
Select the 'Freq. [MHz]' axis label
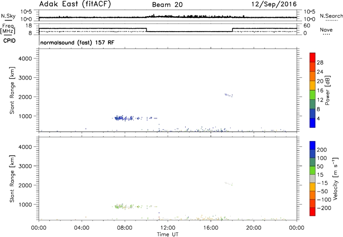(8, 29)
